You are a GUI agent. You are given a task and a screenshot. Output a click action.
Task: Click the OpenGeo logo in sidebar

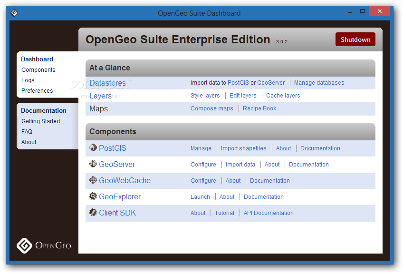click(x=44, y=245)
